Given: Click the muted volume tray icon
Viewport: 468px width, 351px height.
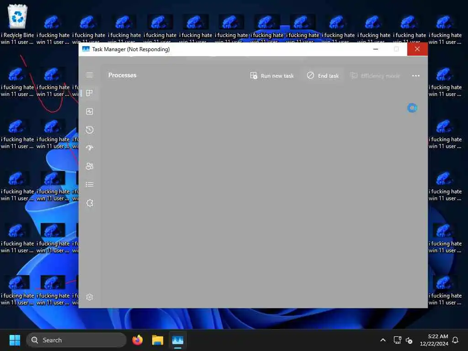Looking at the screenshot, I should coord(409,340).
